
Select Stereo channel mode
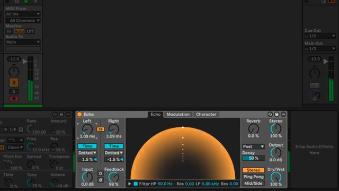(253, 170)
